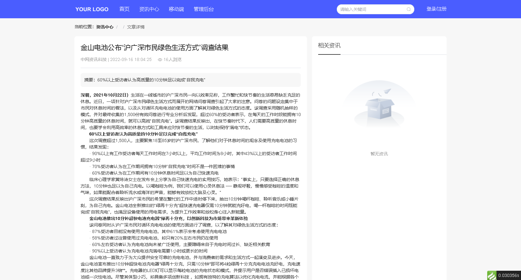The height and width of the screenshot is (280, 521).
Task: Click 文章详情 in the breadcrumb
Action: [136, 27]
